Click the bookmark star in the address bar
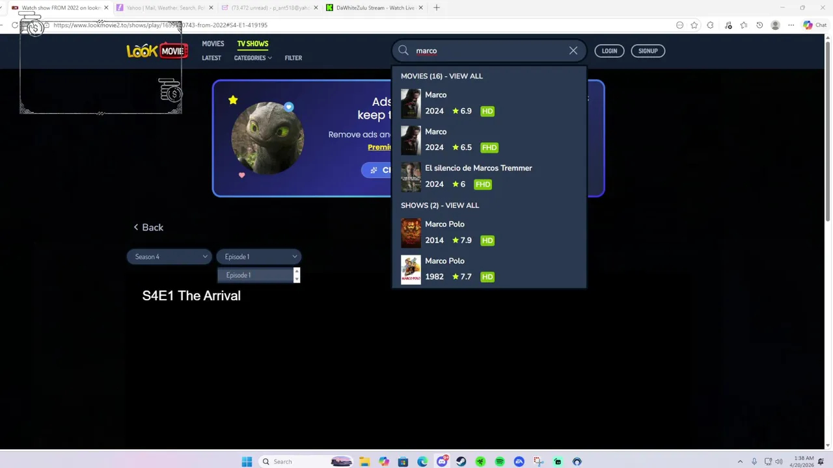Viewport: 833px width, 468px height. [694, 25]
